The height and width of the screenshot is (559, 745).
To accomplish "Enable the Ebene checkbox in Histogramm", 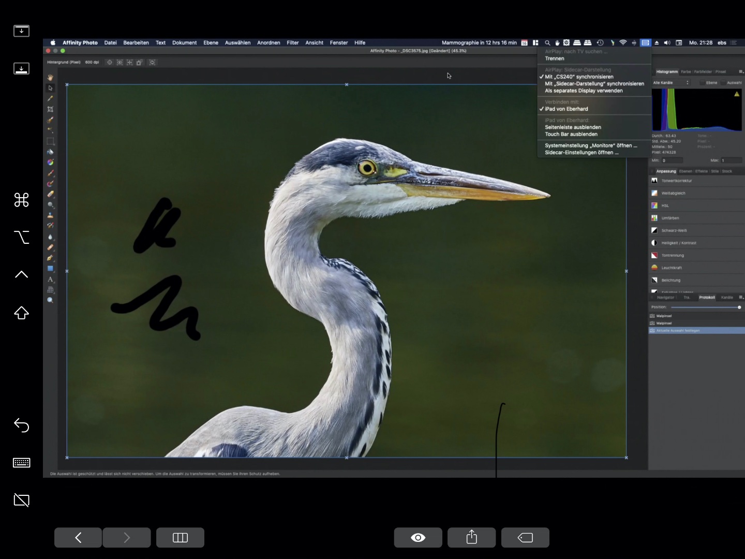I will tap(702, 83).
